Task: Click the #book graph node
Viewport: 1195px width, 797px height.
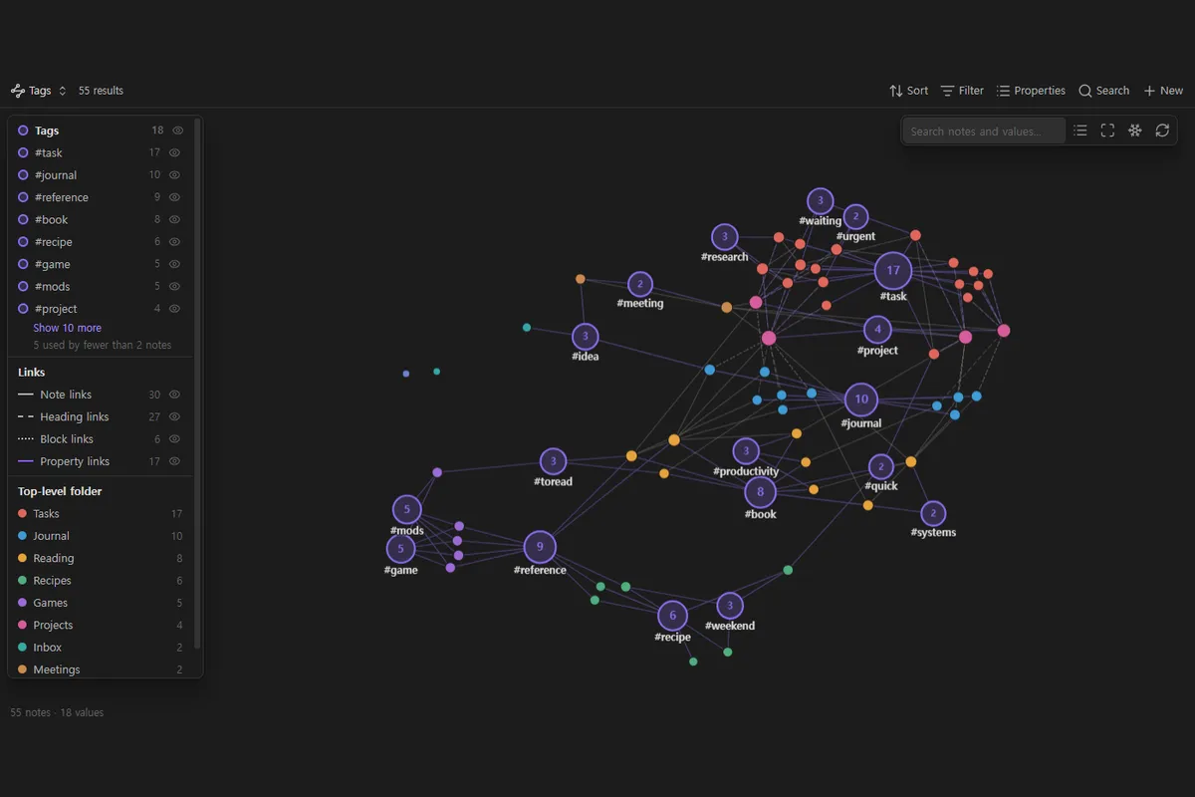Action: tap(761, 492)
